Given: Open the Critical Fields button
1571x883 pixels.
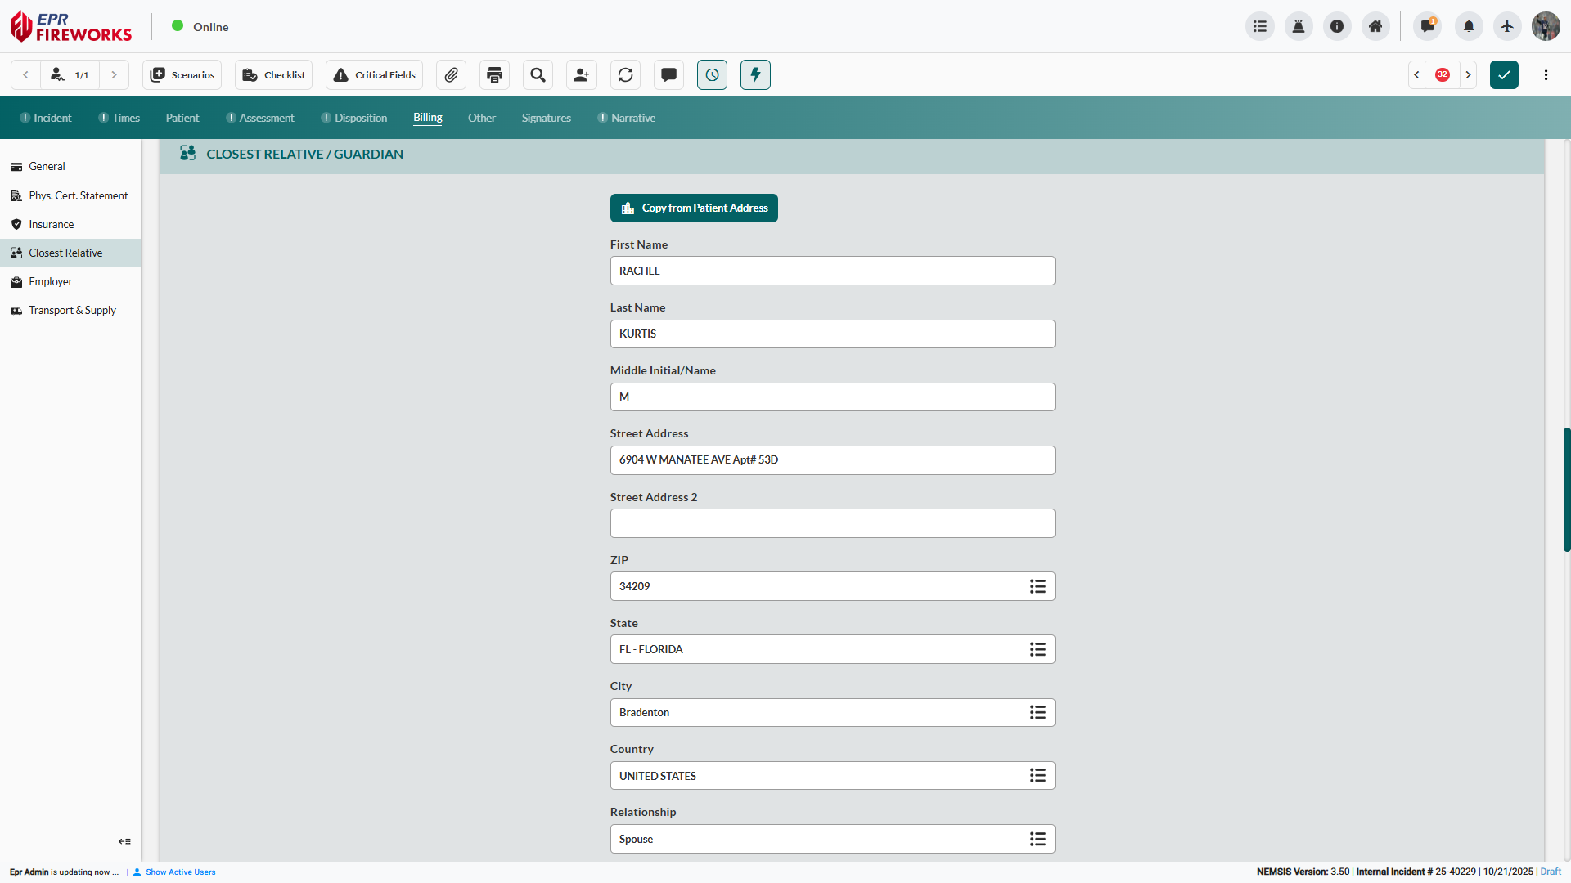Looking at the screenshot, I should tap(374, 74).
